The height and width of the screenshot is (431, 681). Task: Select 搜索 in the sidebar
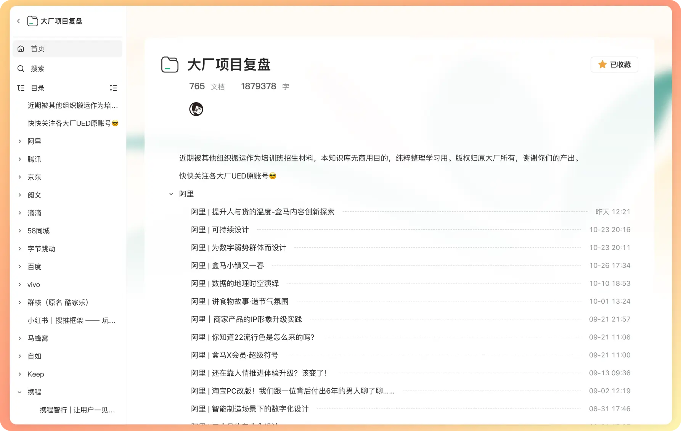(37, 69)
